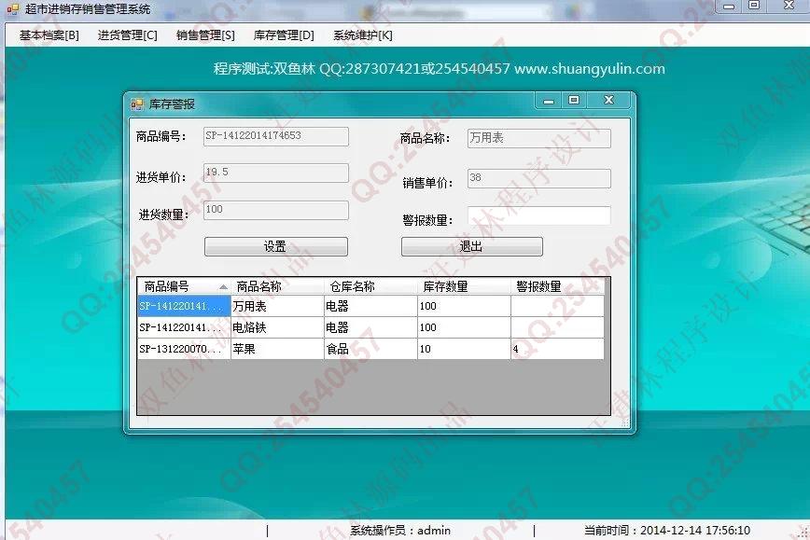The height and width of the screenshot is (540, 810).
Task: Select highlighted SP-141220141 cell in first row
Action: pos(185,306)
